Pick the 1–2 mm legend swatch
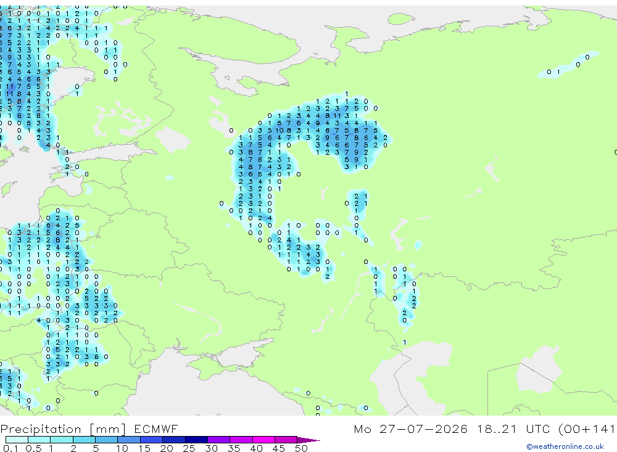This screenshot has width=617, height=452. click(62, 440)
